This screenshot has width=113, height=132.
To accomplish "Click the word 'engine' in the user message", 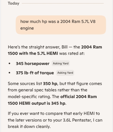I will [27, 28].
